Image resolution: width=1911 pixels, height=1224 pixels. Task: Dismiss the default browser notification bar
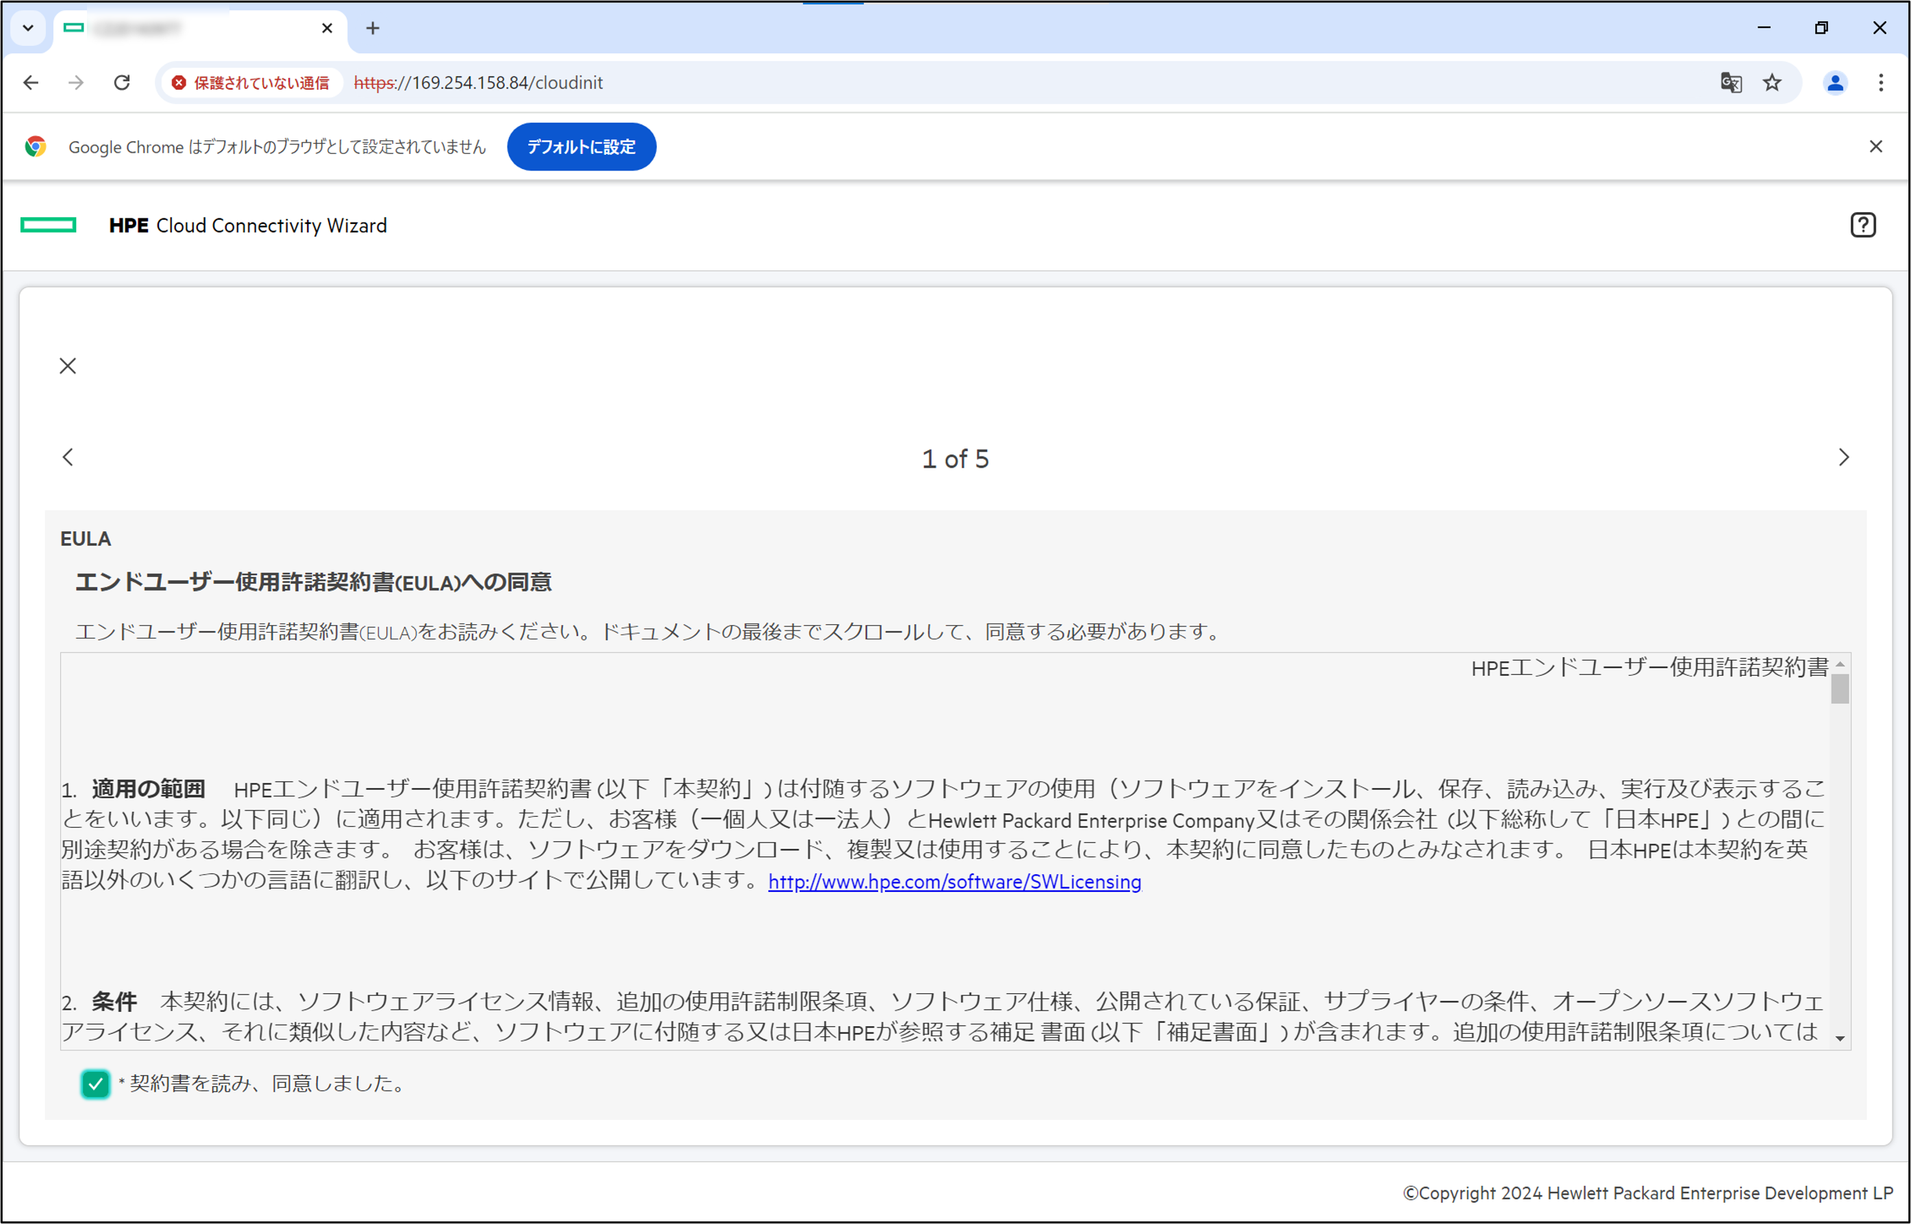tap(1875, 146)
